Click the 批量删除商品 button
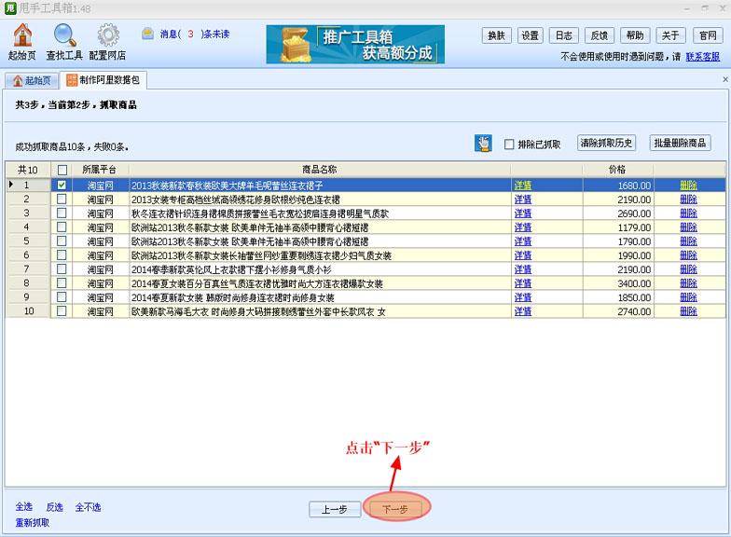The width and height of the screenshot is (731, 537). click(x=680, y=143)
